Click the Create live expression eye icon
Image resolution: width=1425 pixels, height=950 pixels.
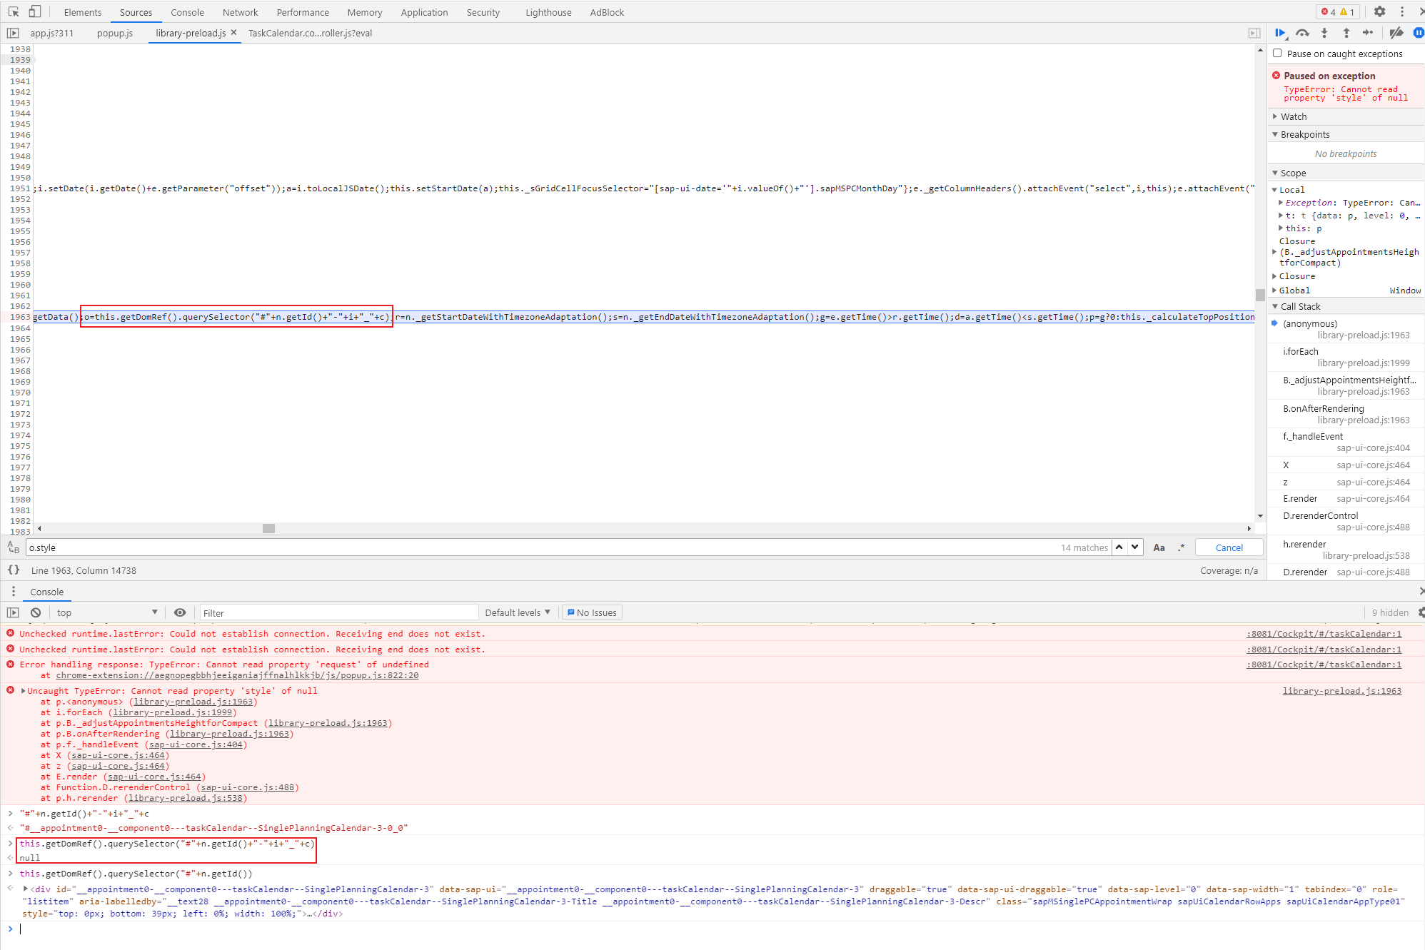[x=180, y=612]
